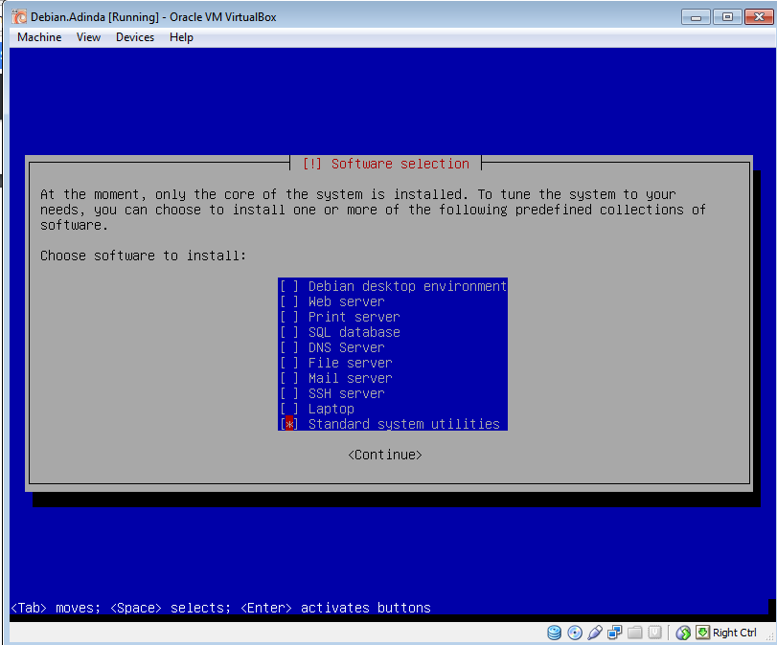Toggle Debian desktop environment checkbox
This screenshot has height=645, width=777.
coord(289,286)
